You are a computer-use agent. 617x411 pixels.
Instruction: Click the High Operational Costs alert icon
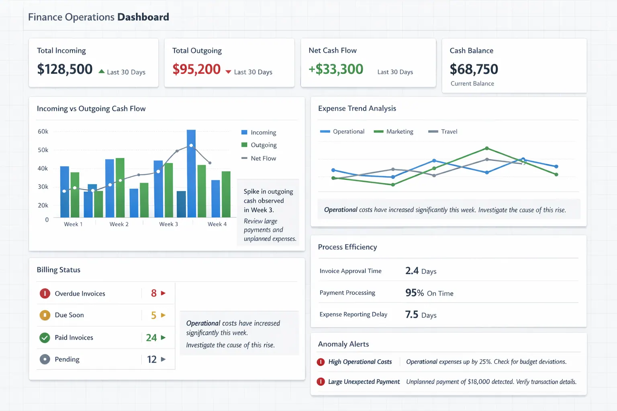coord(321,362)
